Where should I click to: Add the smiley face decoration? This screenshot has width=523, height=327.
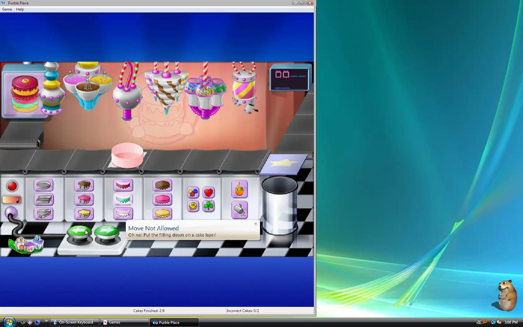click(x=193, y=206)
